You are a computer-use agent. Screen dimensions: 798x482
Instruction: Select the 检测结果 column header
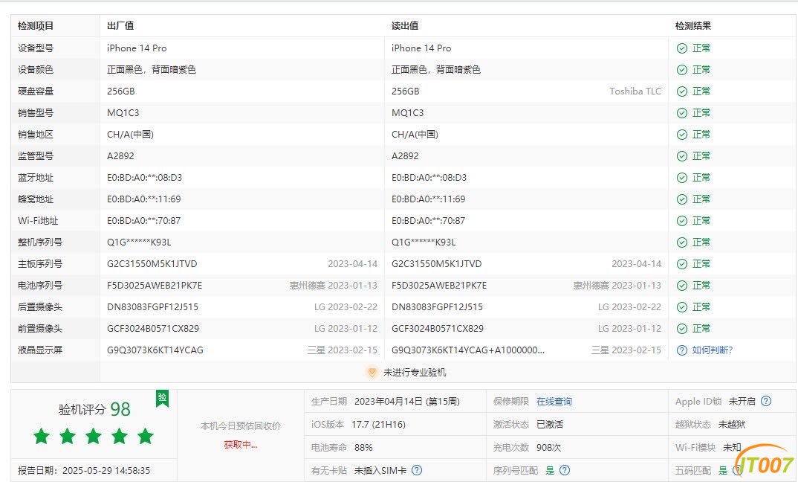(x=693, y=26)
